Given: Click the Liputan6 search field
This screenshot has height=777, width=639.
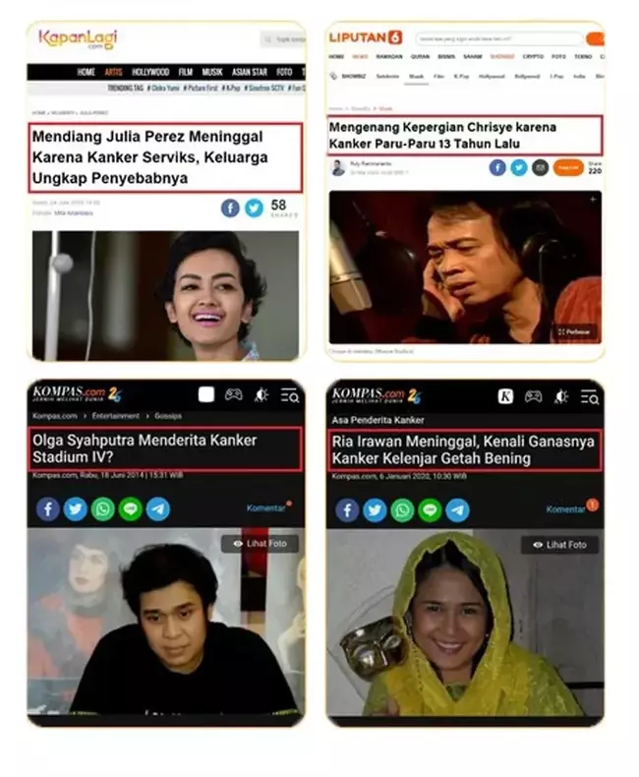Looking at the screenshot, I should coord(498,38).
